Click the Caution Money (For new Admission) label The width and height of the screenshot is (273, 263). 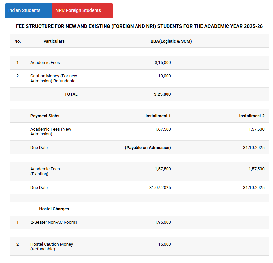point(54,78)
